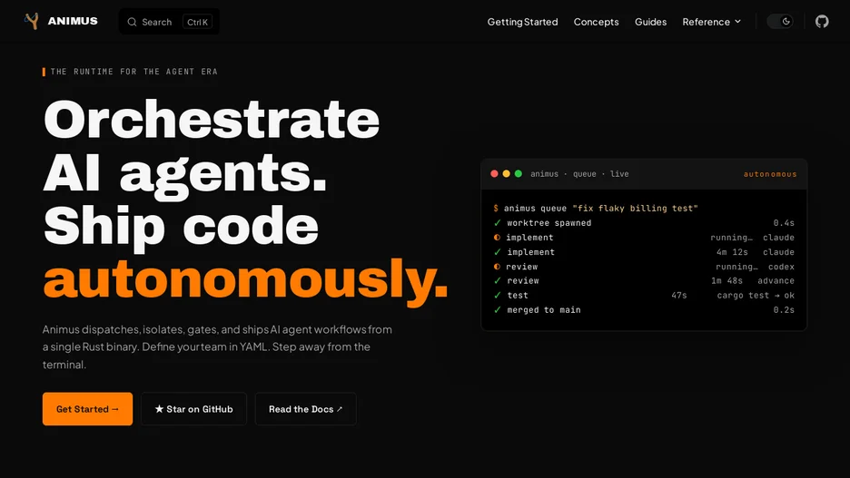Click the '0.2s' merged time value
The width and height of the screenshot is (850, 478).
click(x=784, y=310)
